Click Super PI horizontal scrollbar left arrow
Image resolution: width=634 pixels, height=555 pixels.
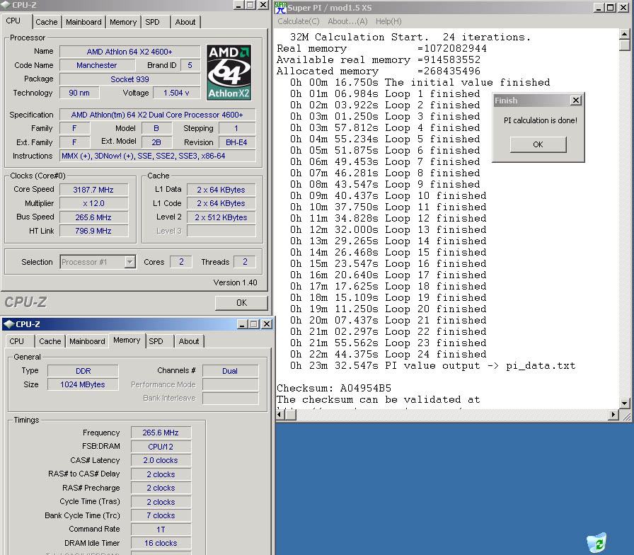tap(281, 415)
